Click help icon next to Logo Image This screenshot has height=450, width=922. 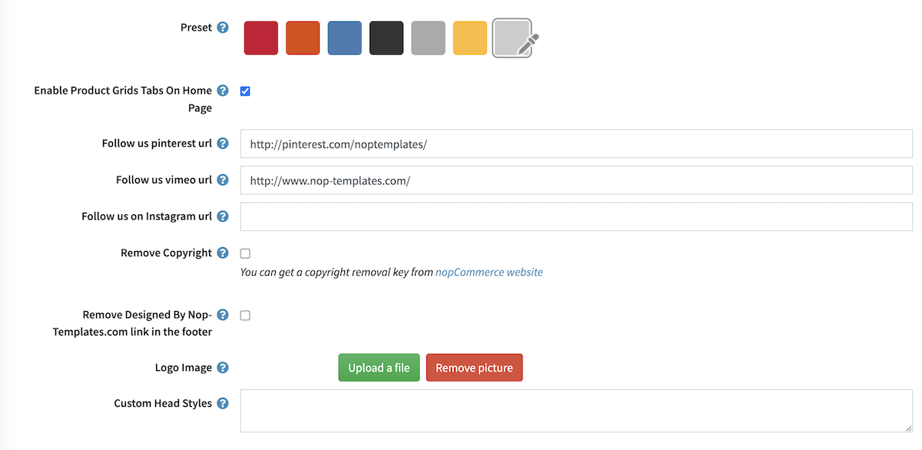point(223,368)
